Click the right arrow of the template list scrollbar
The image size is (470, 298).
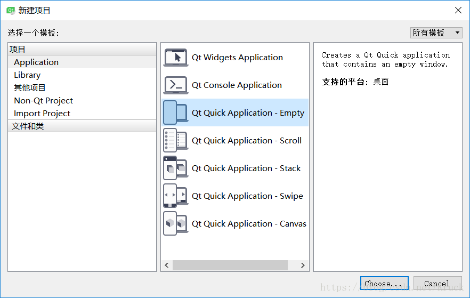tap(303, 265)
